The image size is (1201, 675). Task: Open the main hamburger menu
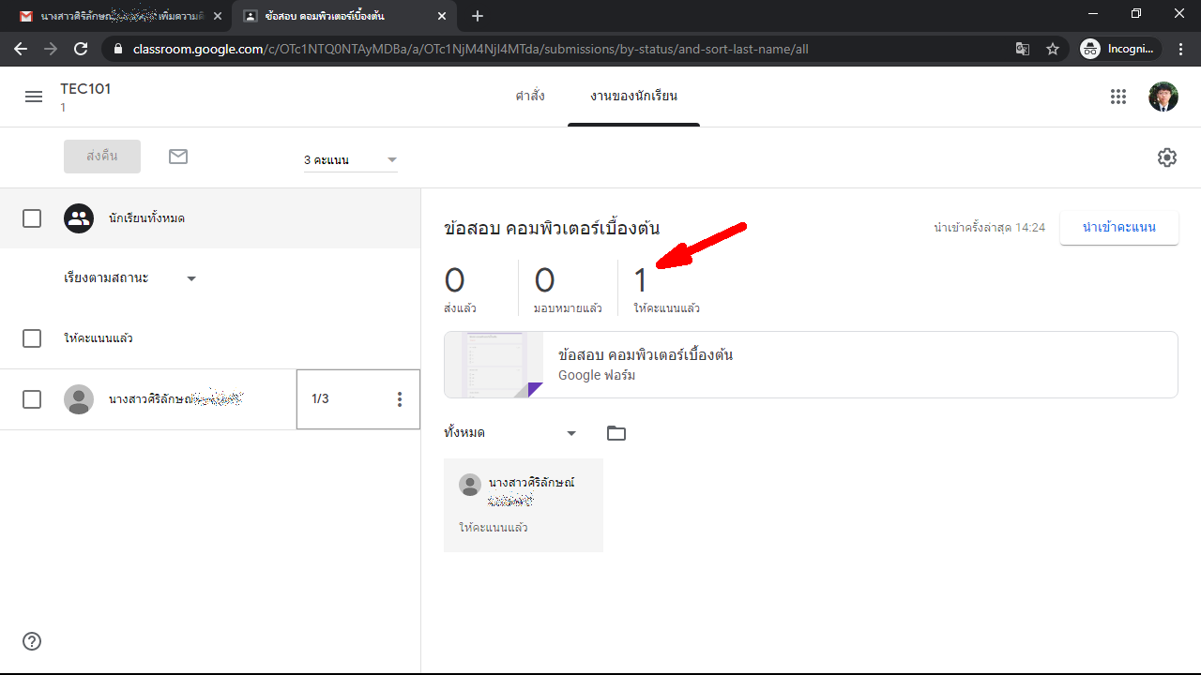point(34,97)
